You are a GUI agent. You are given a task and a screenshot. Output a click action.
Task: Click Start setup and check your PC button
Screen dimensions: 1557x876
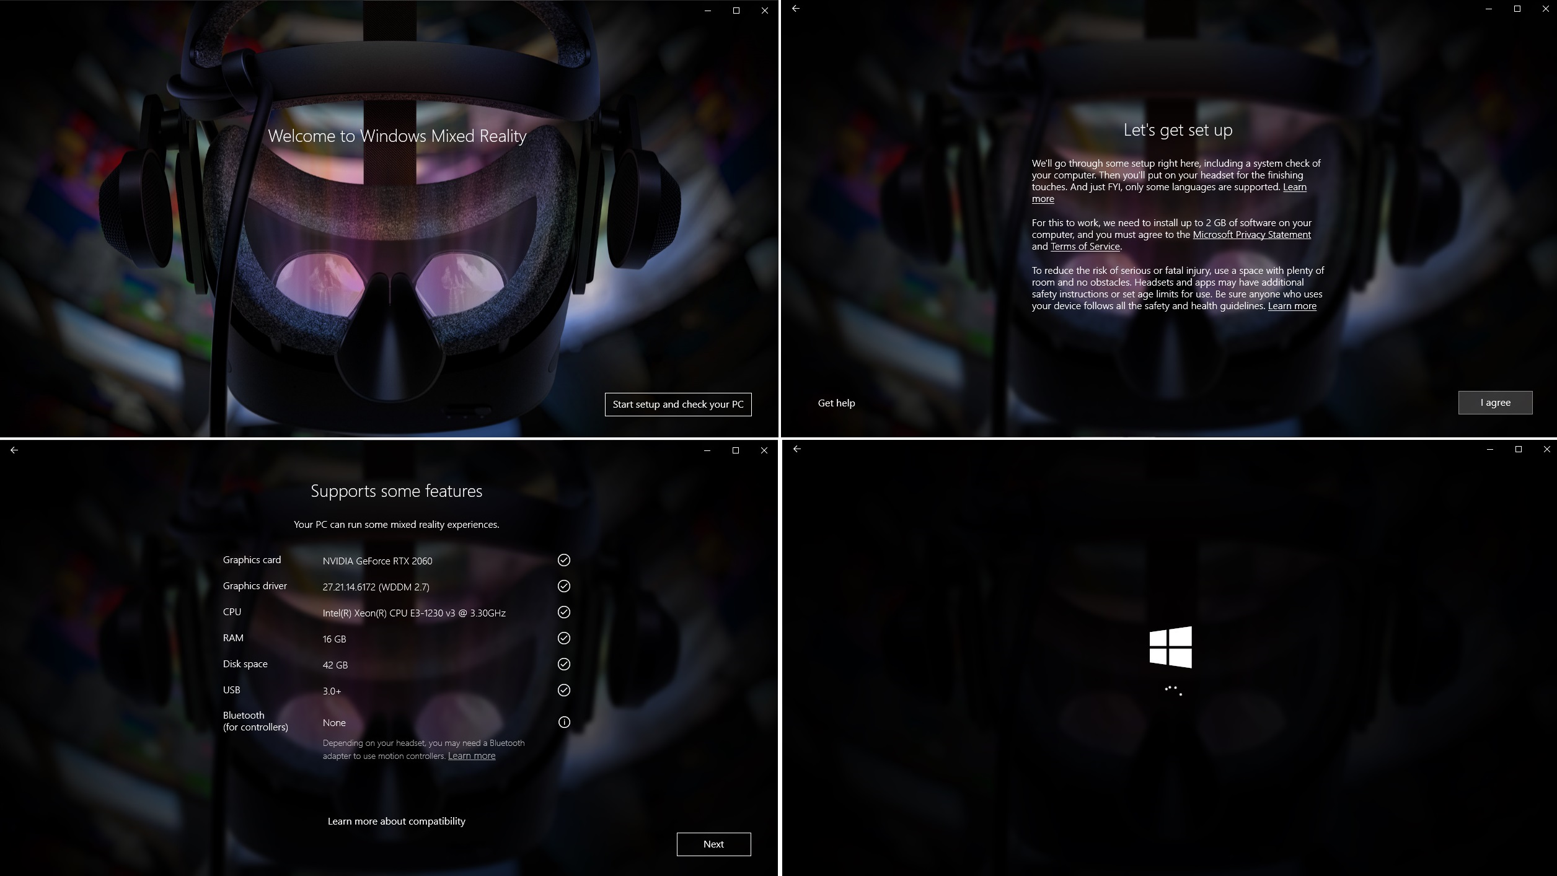(x=678, y=404)
